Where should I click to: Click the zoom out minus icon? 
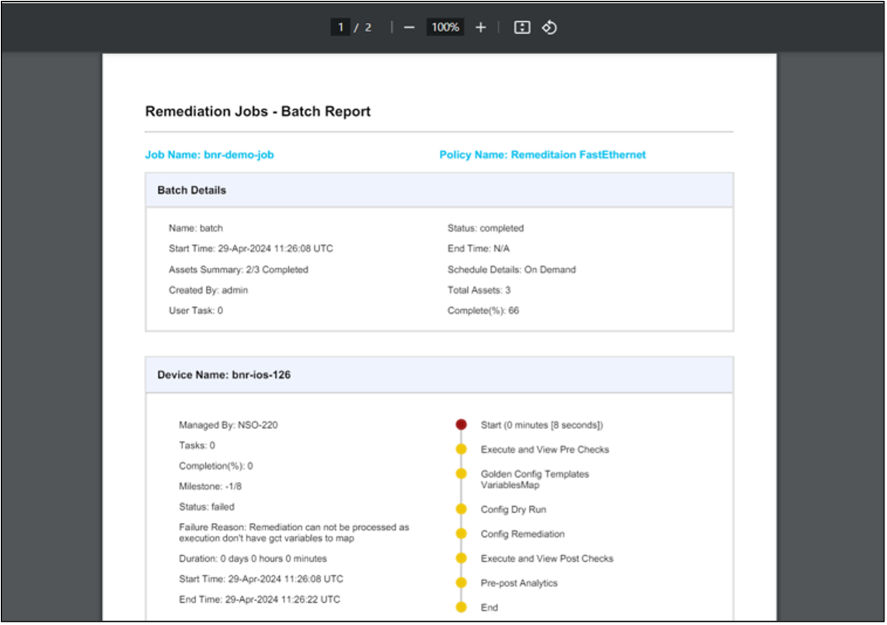click(x=409, y=27)
